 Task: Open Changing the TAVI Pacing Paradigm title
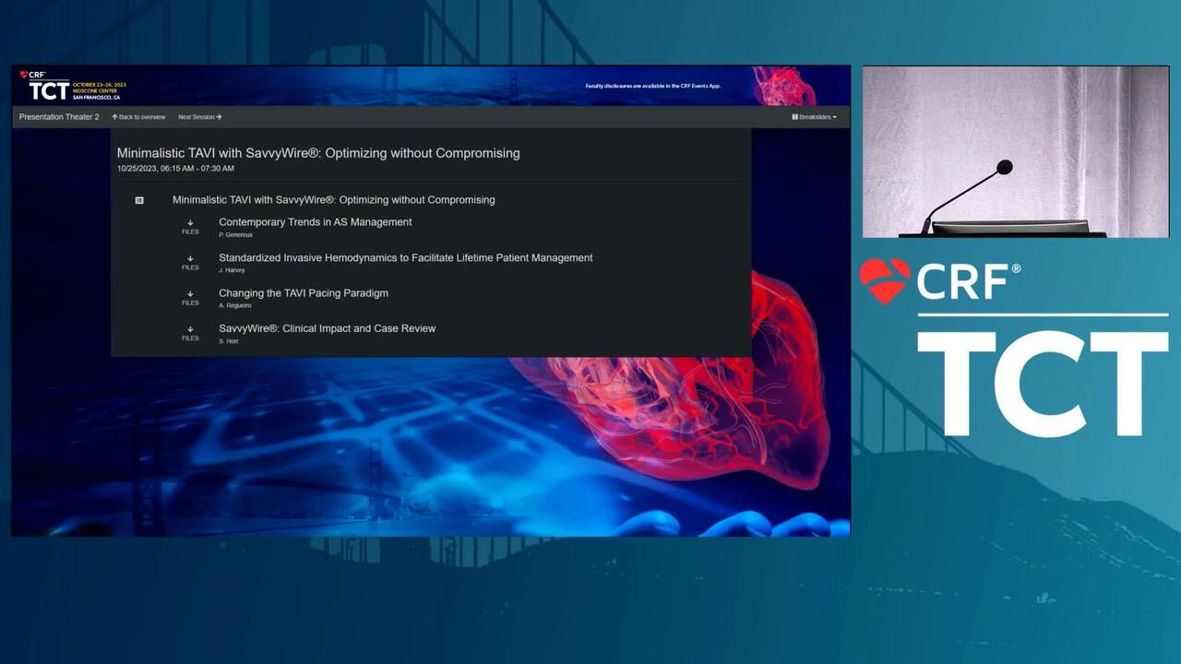(303, 293)
